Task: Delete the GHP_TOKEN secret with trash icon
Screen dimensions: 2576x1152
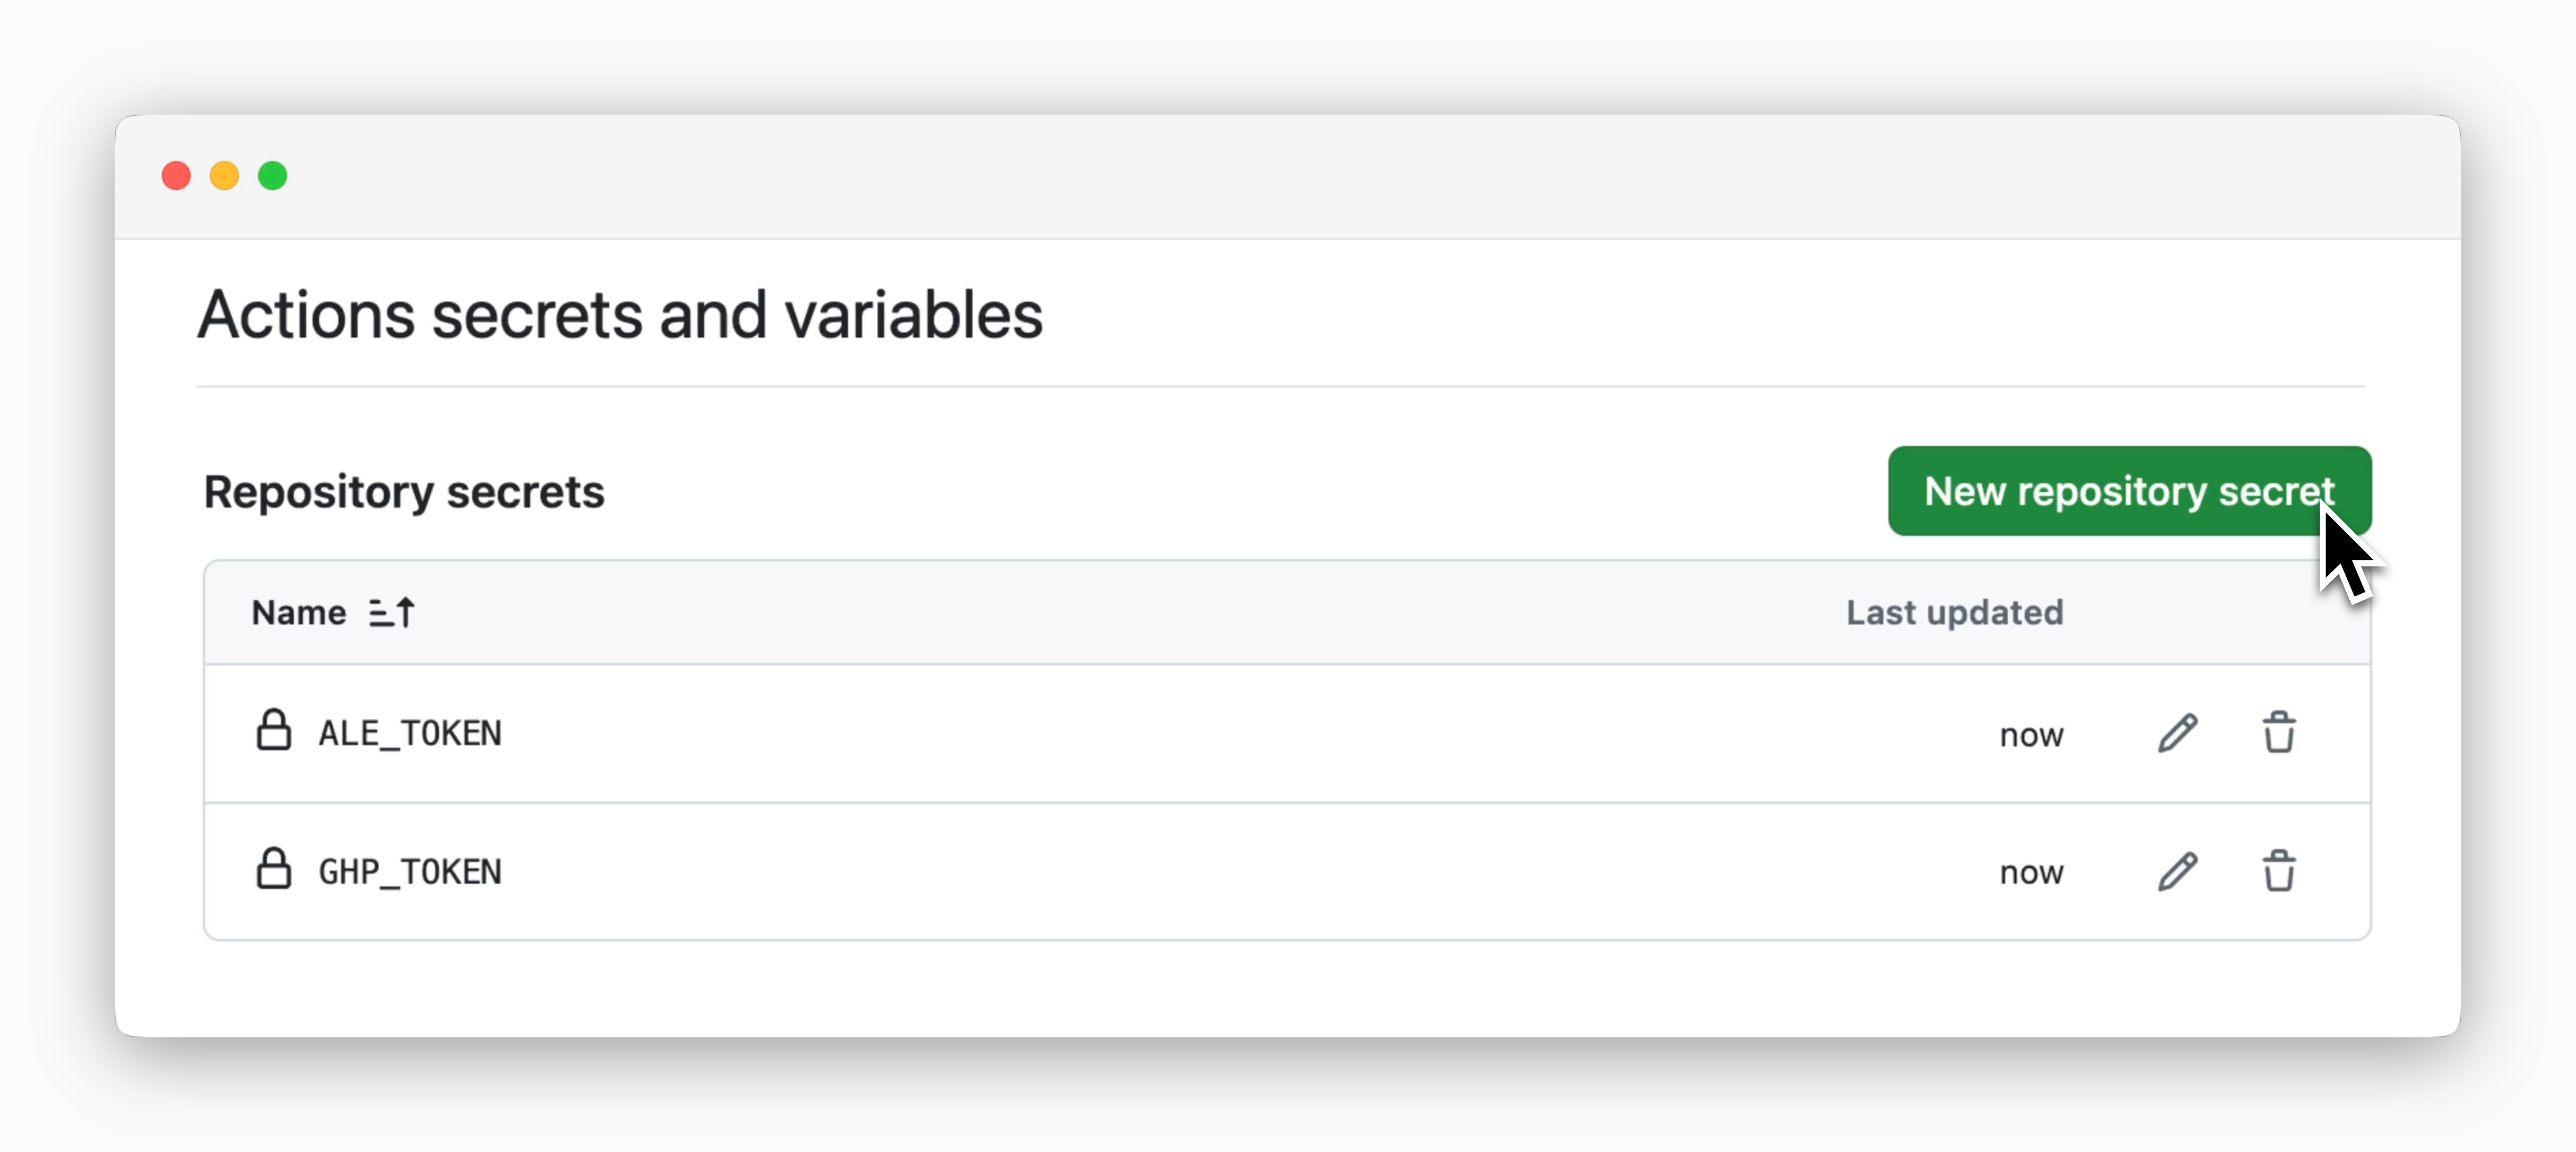Action: point(2279,871)
